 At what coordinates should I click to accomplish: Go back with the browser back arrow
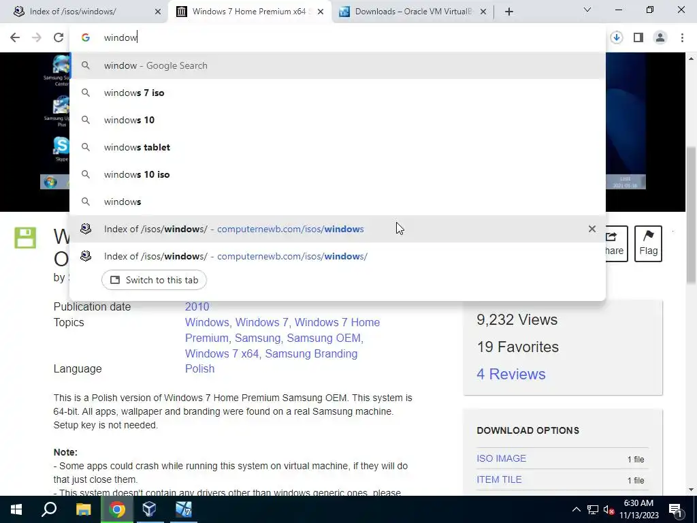point(15,37)
